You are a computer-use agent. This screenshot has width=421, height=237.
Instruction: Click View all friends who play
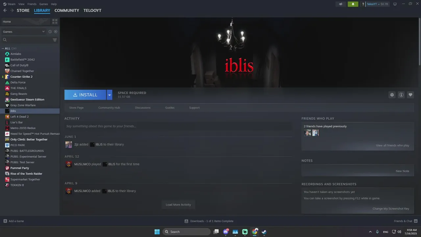coord(393,145)
